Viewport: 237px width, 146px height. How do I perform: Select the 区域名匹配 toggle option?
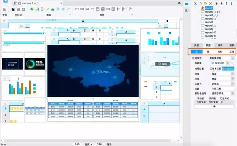pos(216,69)
